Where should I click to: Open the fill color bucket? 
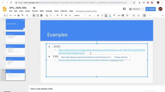click(57, 15)
